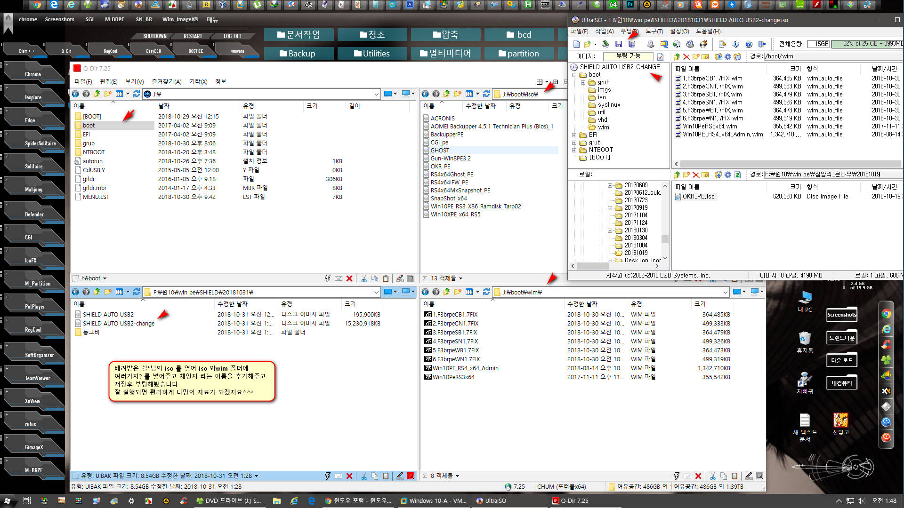This screenshot has height=508, width=904.
Task: Click the Back arrow in Q-Dir top-left pane
Action: 75,94
